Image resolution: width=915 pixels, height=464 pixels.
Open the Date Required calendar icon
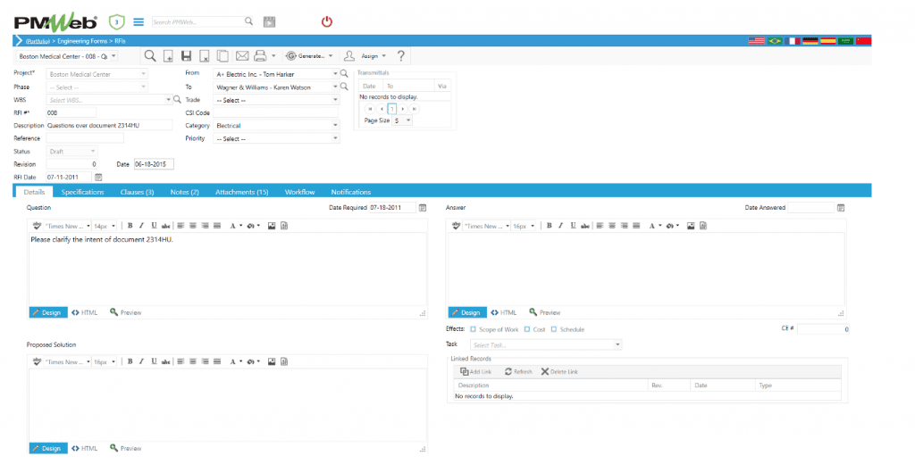click(x=423, y=208)
